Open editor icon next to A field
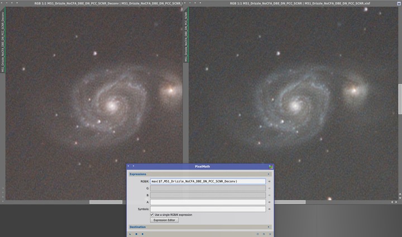The image size is (402, 237). [x=269, y=202]
